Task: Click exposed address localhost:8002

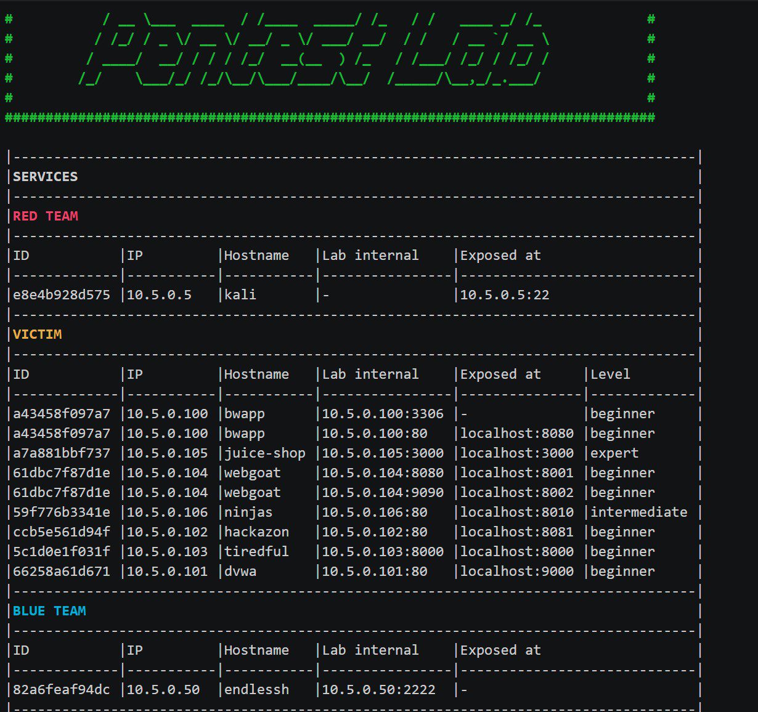Action: (517, 493)
